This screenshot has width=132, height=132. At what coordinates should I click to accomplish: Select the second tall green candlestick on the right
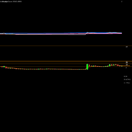click(110, 65)
